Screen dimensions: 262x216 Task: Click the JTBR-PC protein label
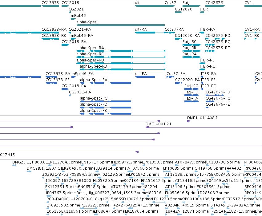(x=208, y=86)
